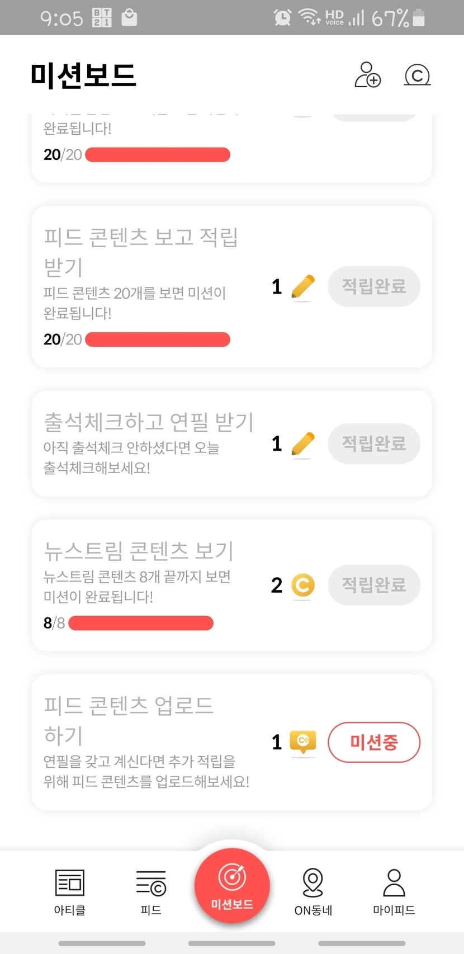Select the 미션보드 center button

[232, 885]
